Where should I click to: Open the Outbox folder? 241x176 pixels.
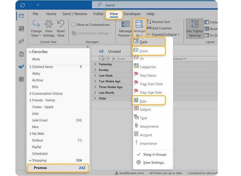click(58, 140)
